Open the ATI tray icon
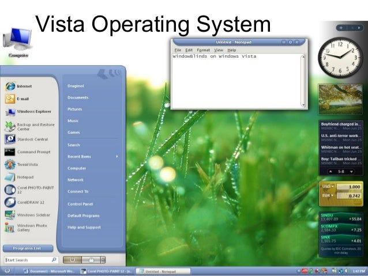This screenshot has width=368, height=276. (x=305, y=271)
